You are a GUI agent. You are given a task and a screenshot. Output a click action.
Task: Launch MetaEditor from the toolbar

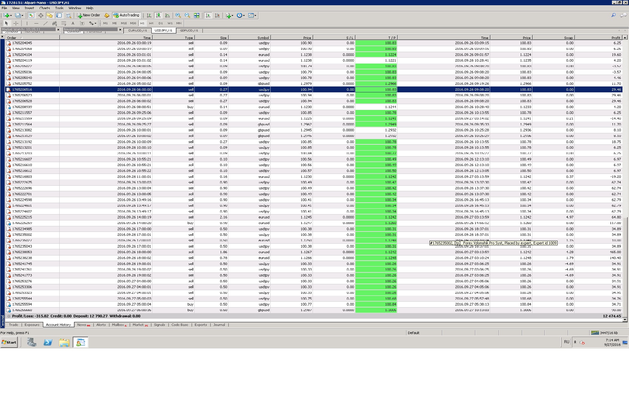(x=106, y=15)
